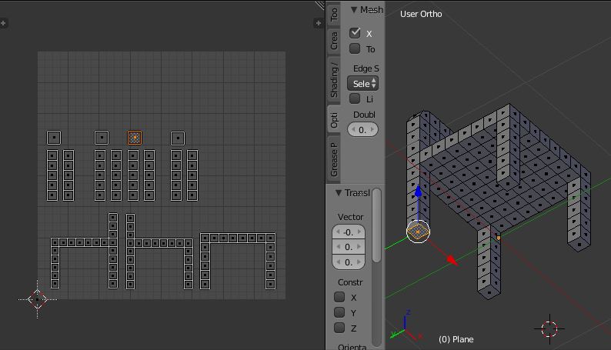The width and height of the screenshot is (611, 350).
Task: Click the 2D cursor in the UV editor
Action: (x=38, y=299)
